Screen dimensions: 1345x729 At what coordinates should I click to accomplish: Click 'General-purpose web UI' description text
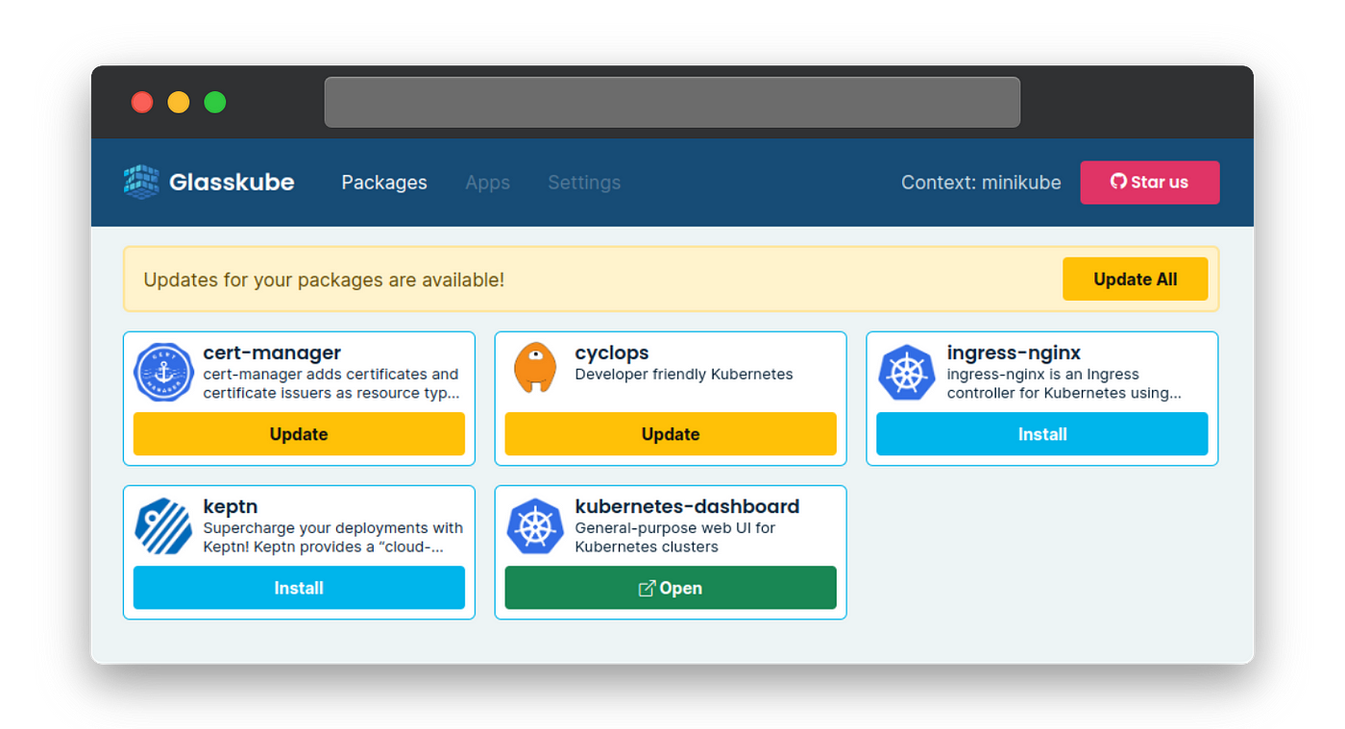coord(675,537)
